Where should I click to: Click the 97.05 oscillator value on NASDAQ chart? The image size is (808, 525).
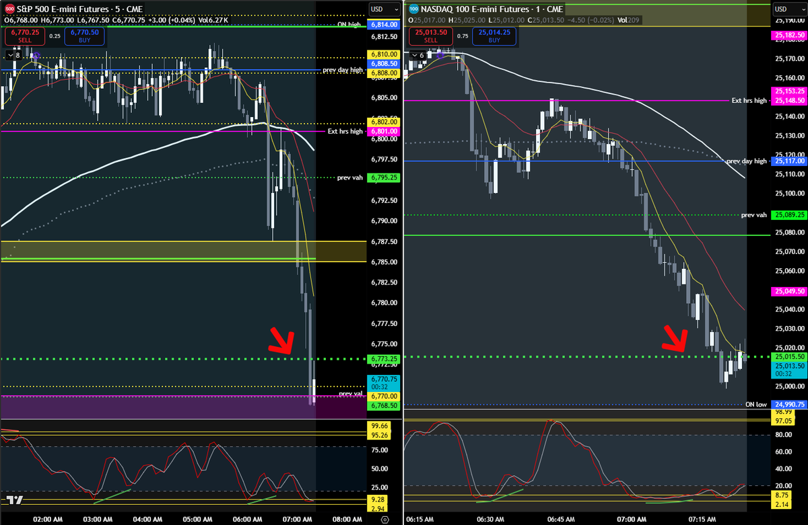(783, 419)
